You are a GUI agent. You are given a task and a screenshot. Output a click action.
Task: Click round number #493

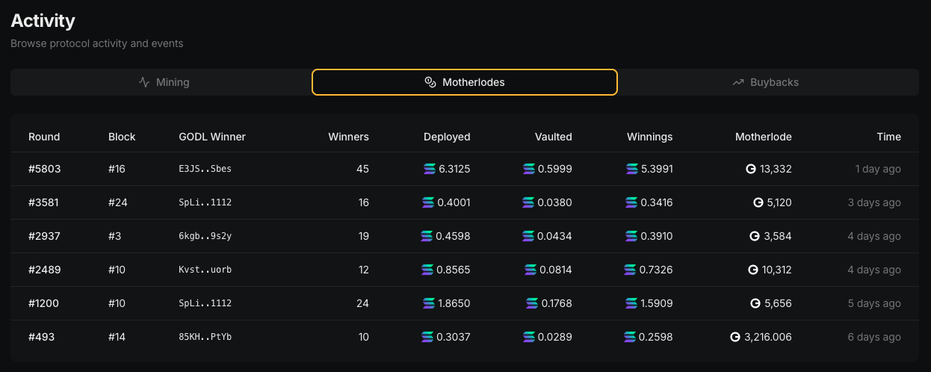(x=41, y=337)
